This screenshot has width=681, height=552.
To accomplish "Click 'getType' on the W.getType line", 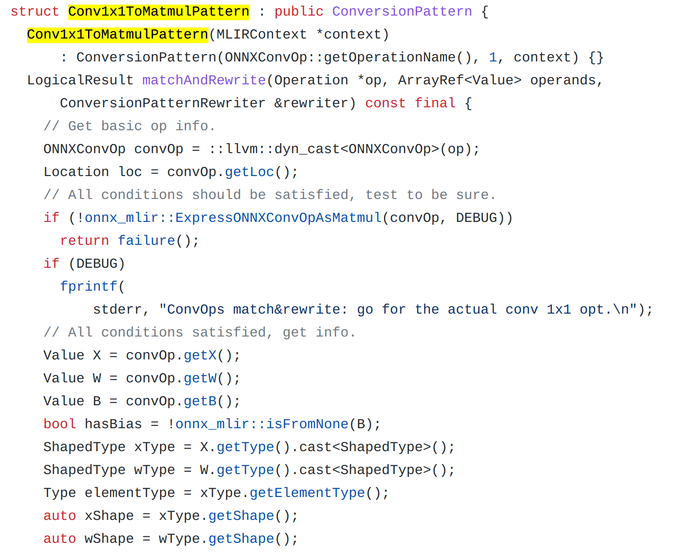I will (x=245, y=470).
